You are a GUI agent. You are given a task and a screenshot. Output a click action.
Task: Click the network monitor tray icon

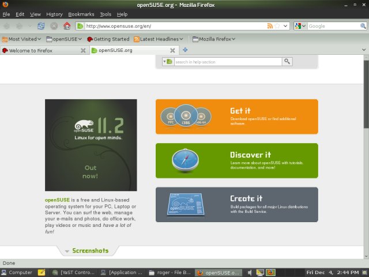click(x=260, y=272)
